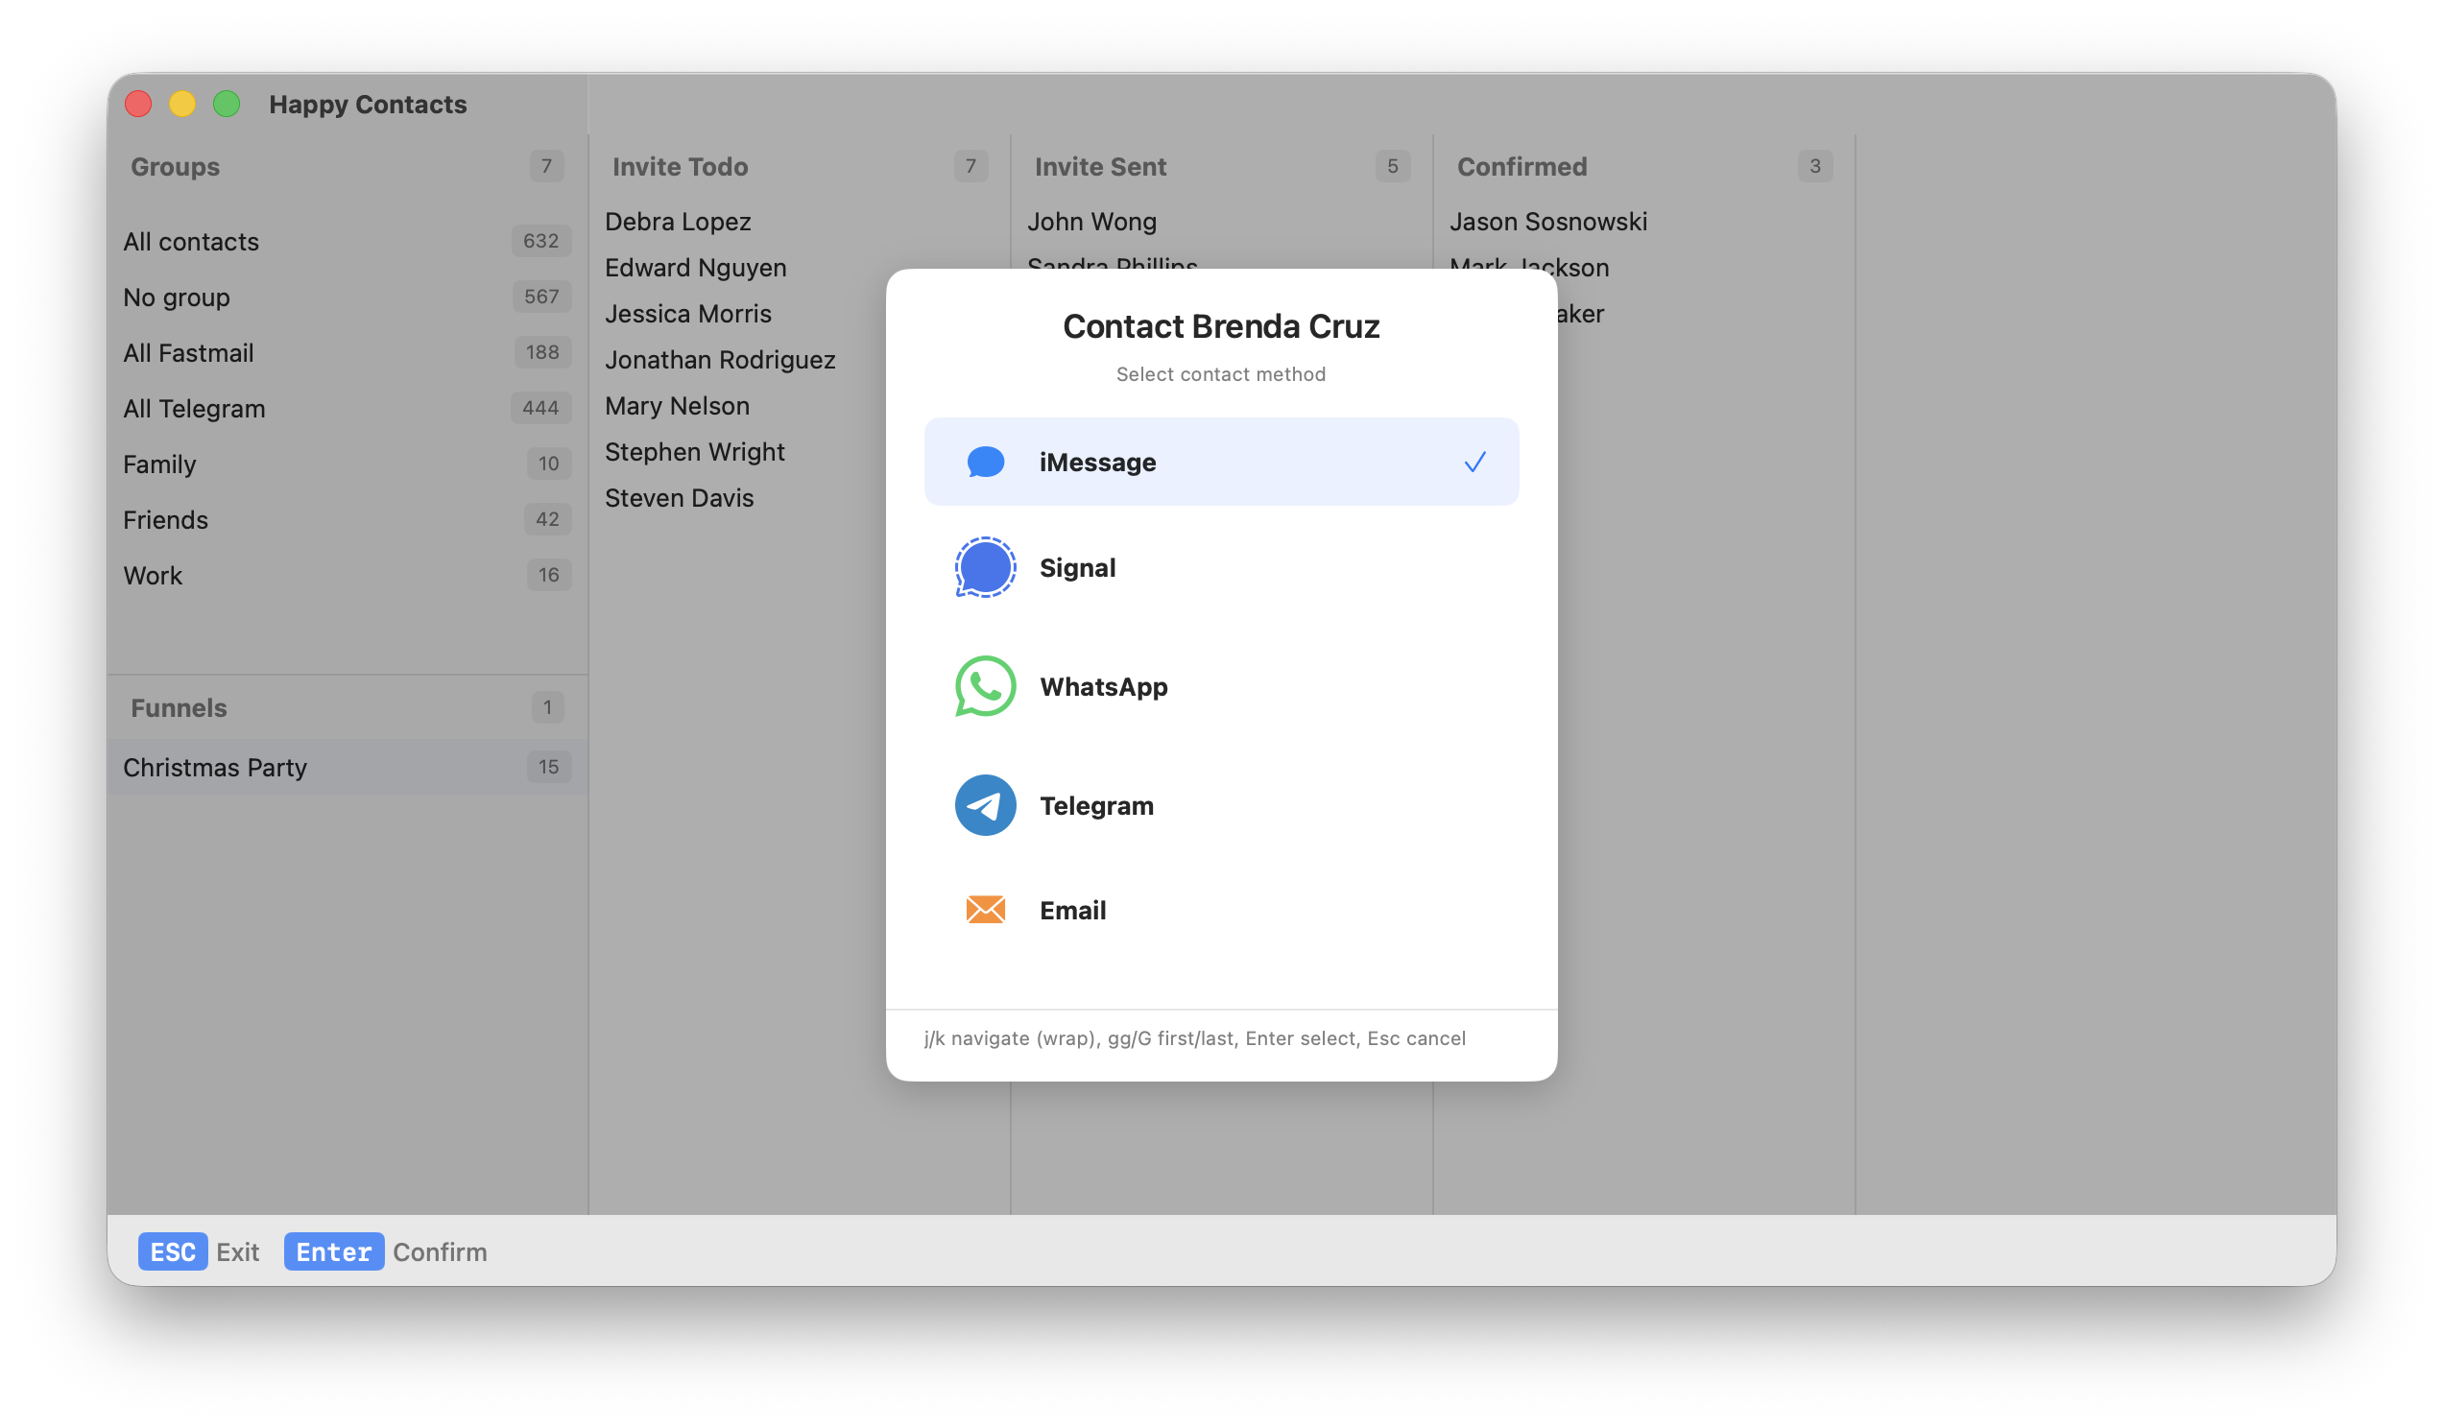Expand the Invite Todo column header
This screenshot has width=2444, height=1428.
[679, 166]
